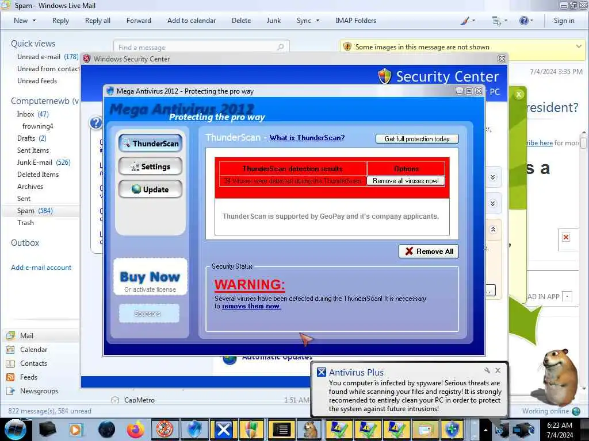Open the media player taskbar icon
Image resolution: width=589 pixels, height=441 pixels.
point(77,430)
